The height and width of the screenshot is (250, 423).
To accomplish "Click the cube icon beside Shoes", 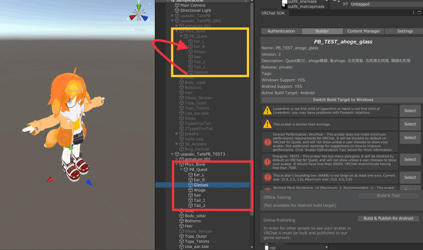I will [181, 118].
